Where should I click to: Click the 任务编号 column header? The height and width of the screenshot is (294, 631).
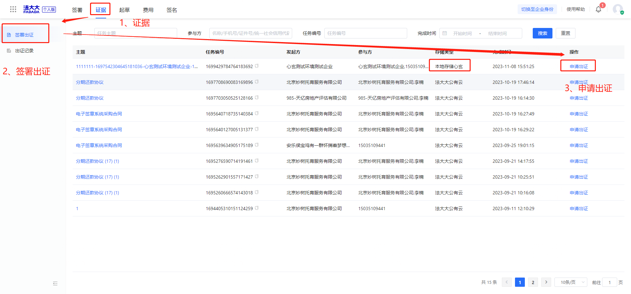click(215, 52)
